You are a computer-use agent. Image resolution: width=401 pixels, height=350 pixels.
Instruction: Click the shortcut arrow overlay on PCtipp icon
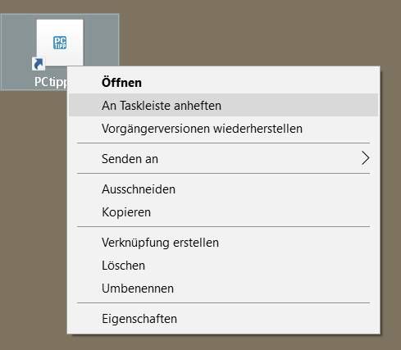39,64
